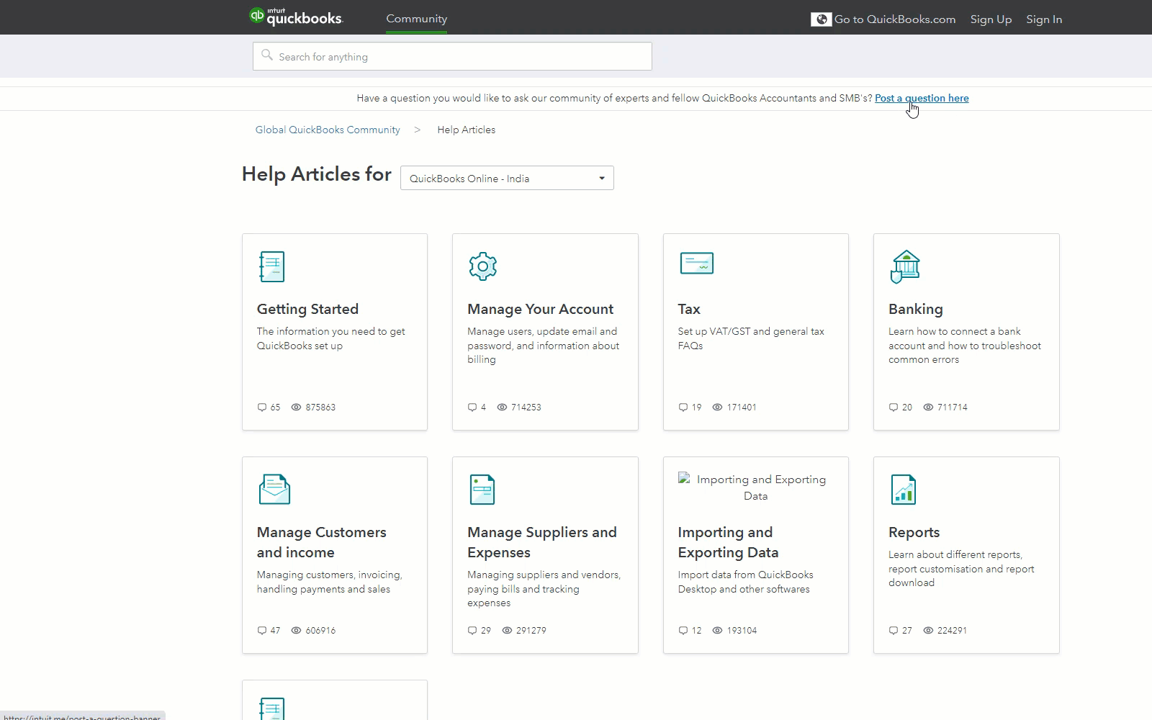Viewport: 1152px width, 720px height.
Task: Click the 193104 views count
Action: click(x=742, y=631)
